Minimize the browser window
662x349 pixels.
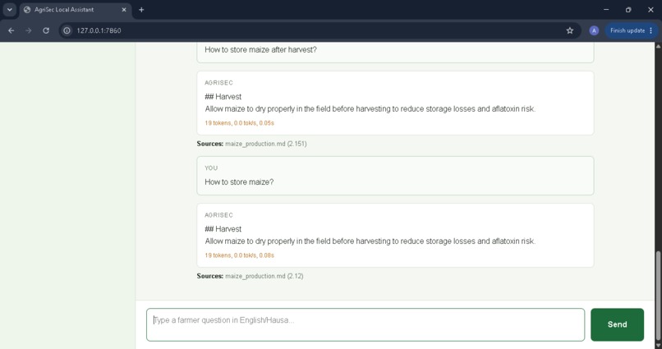[x=606, y=10]
